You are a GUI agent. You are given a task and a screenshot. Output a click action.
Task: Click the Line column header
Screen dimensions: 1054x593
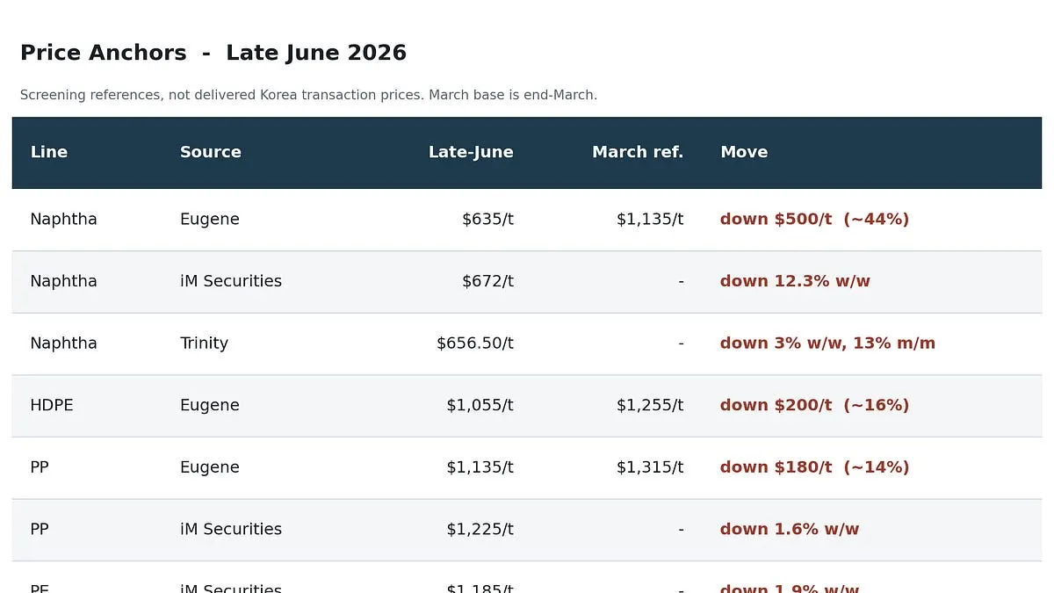coord(49,152)
